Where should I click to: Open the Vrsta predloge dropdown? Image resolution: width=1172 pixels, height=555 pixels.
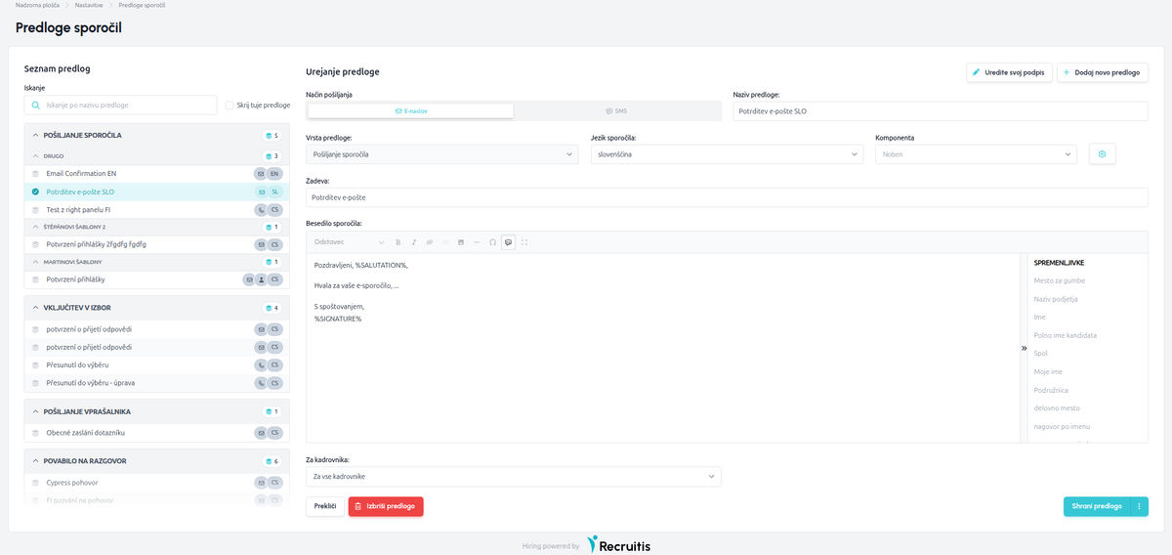441,154
